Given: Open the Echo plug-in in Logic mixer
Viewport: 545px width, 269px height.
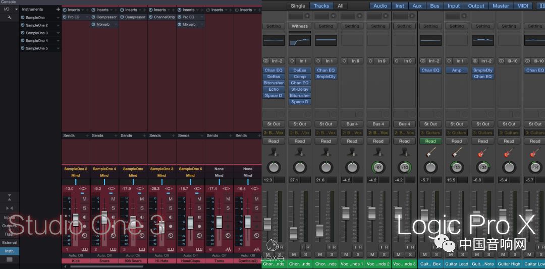Looking at the screenshot, I should coord(274,89).
